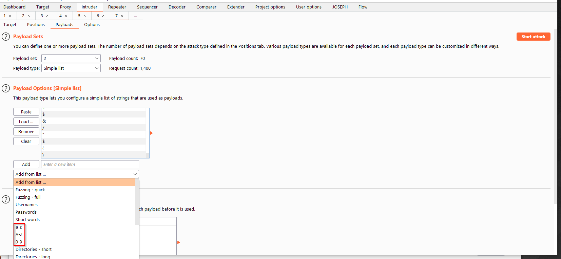Choose Short words from list
The image size is (561, 259).
point(74,220)
